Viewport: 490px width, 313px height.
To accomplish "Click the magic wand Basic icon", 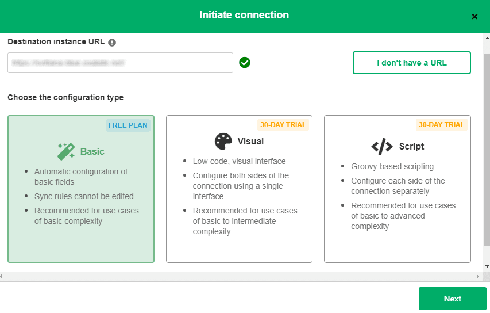I will (x=66, y=151).
